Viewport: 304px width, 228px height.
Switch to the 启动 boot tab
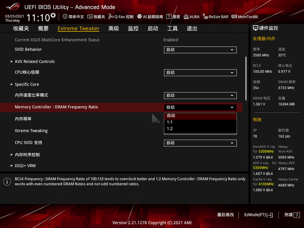point(153,29)
